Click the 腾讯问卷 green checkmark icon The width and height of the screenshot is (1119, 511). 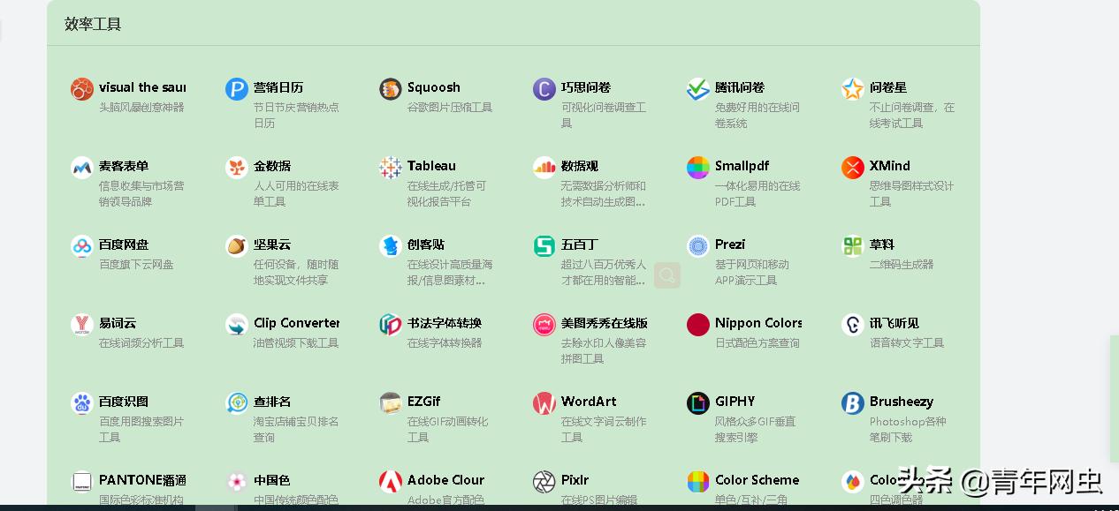(x=697, y=88)
